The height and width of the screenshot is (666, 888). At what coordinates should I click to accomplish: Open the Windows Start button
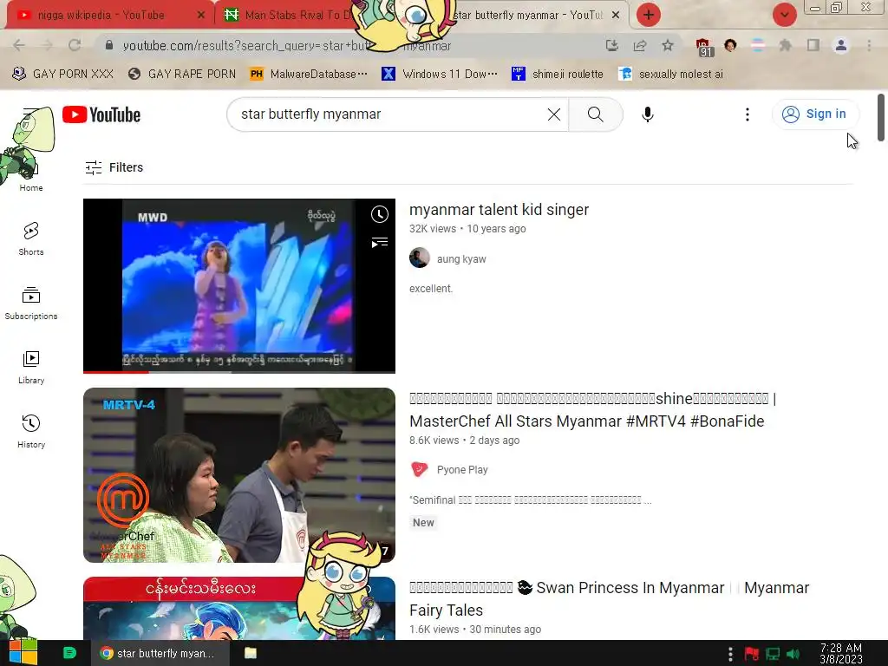23,653
